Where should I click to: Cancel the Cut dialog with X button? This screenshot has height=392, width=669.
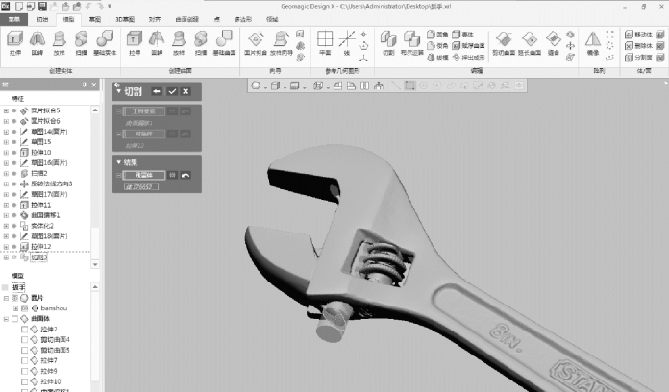186,91
